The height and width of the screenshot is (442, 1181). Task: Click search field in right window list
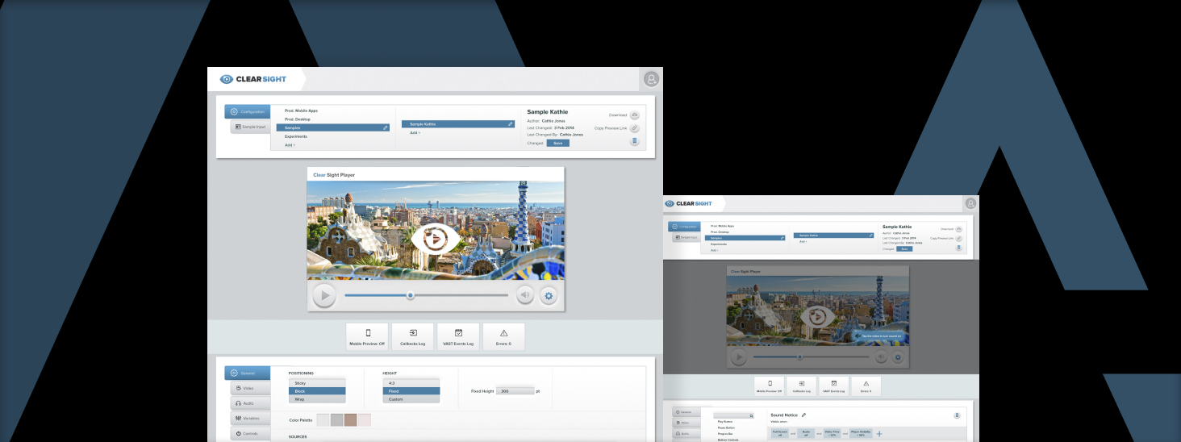click(x=733, y=415)
